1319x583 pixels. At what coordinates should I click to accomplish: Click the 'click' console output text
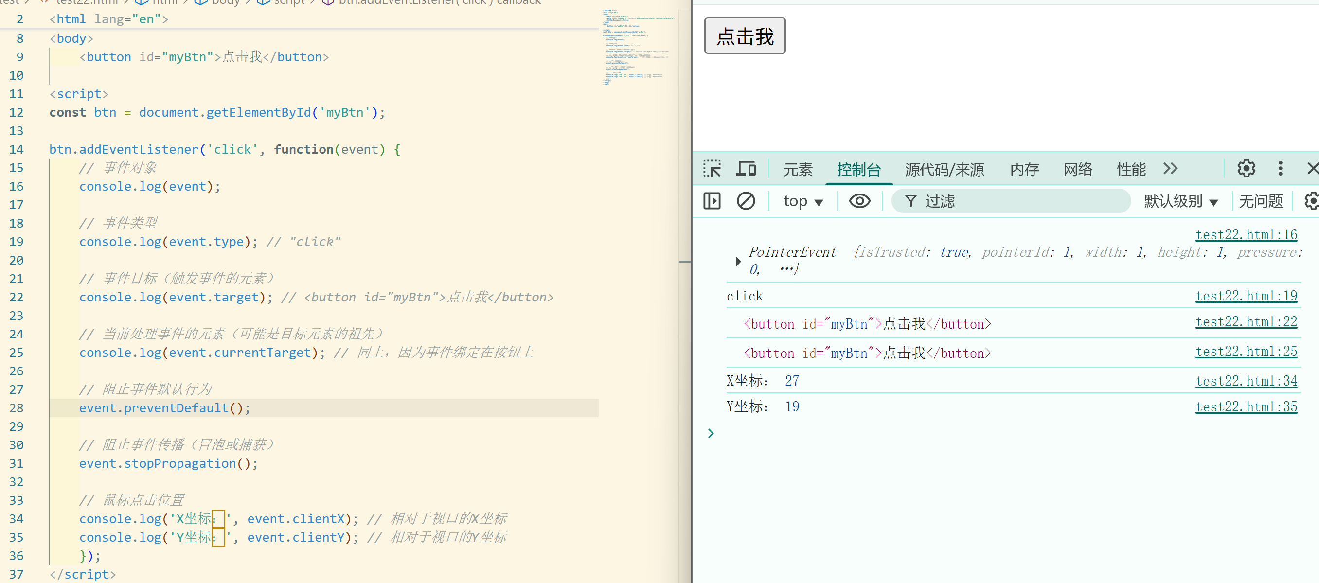(744, 296)
